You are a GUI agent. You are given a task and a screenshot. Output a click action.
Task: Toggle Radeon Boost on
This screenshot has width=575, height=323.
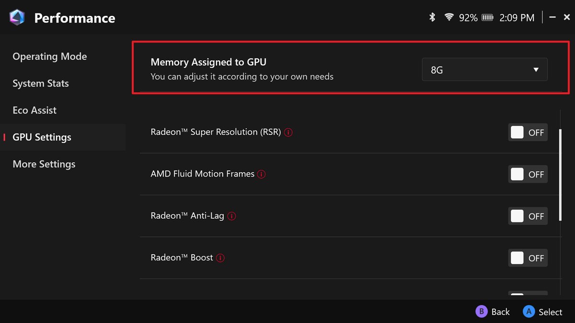528,258
